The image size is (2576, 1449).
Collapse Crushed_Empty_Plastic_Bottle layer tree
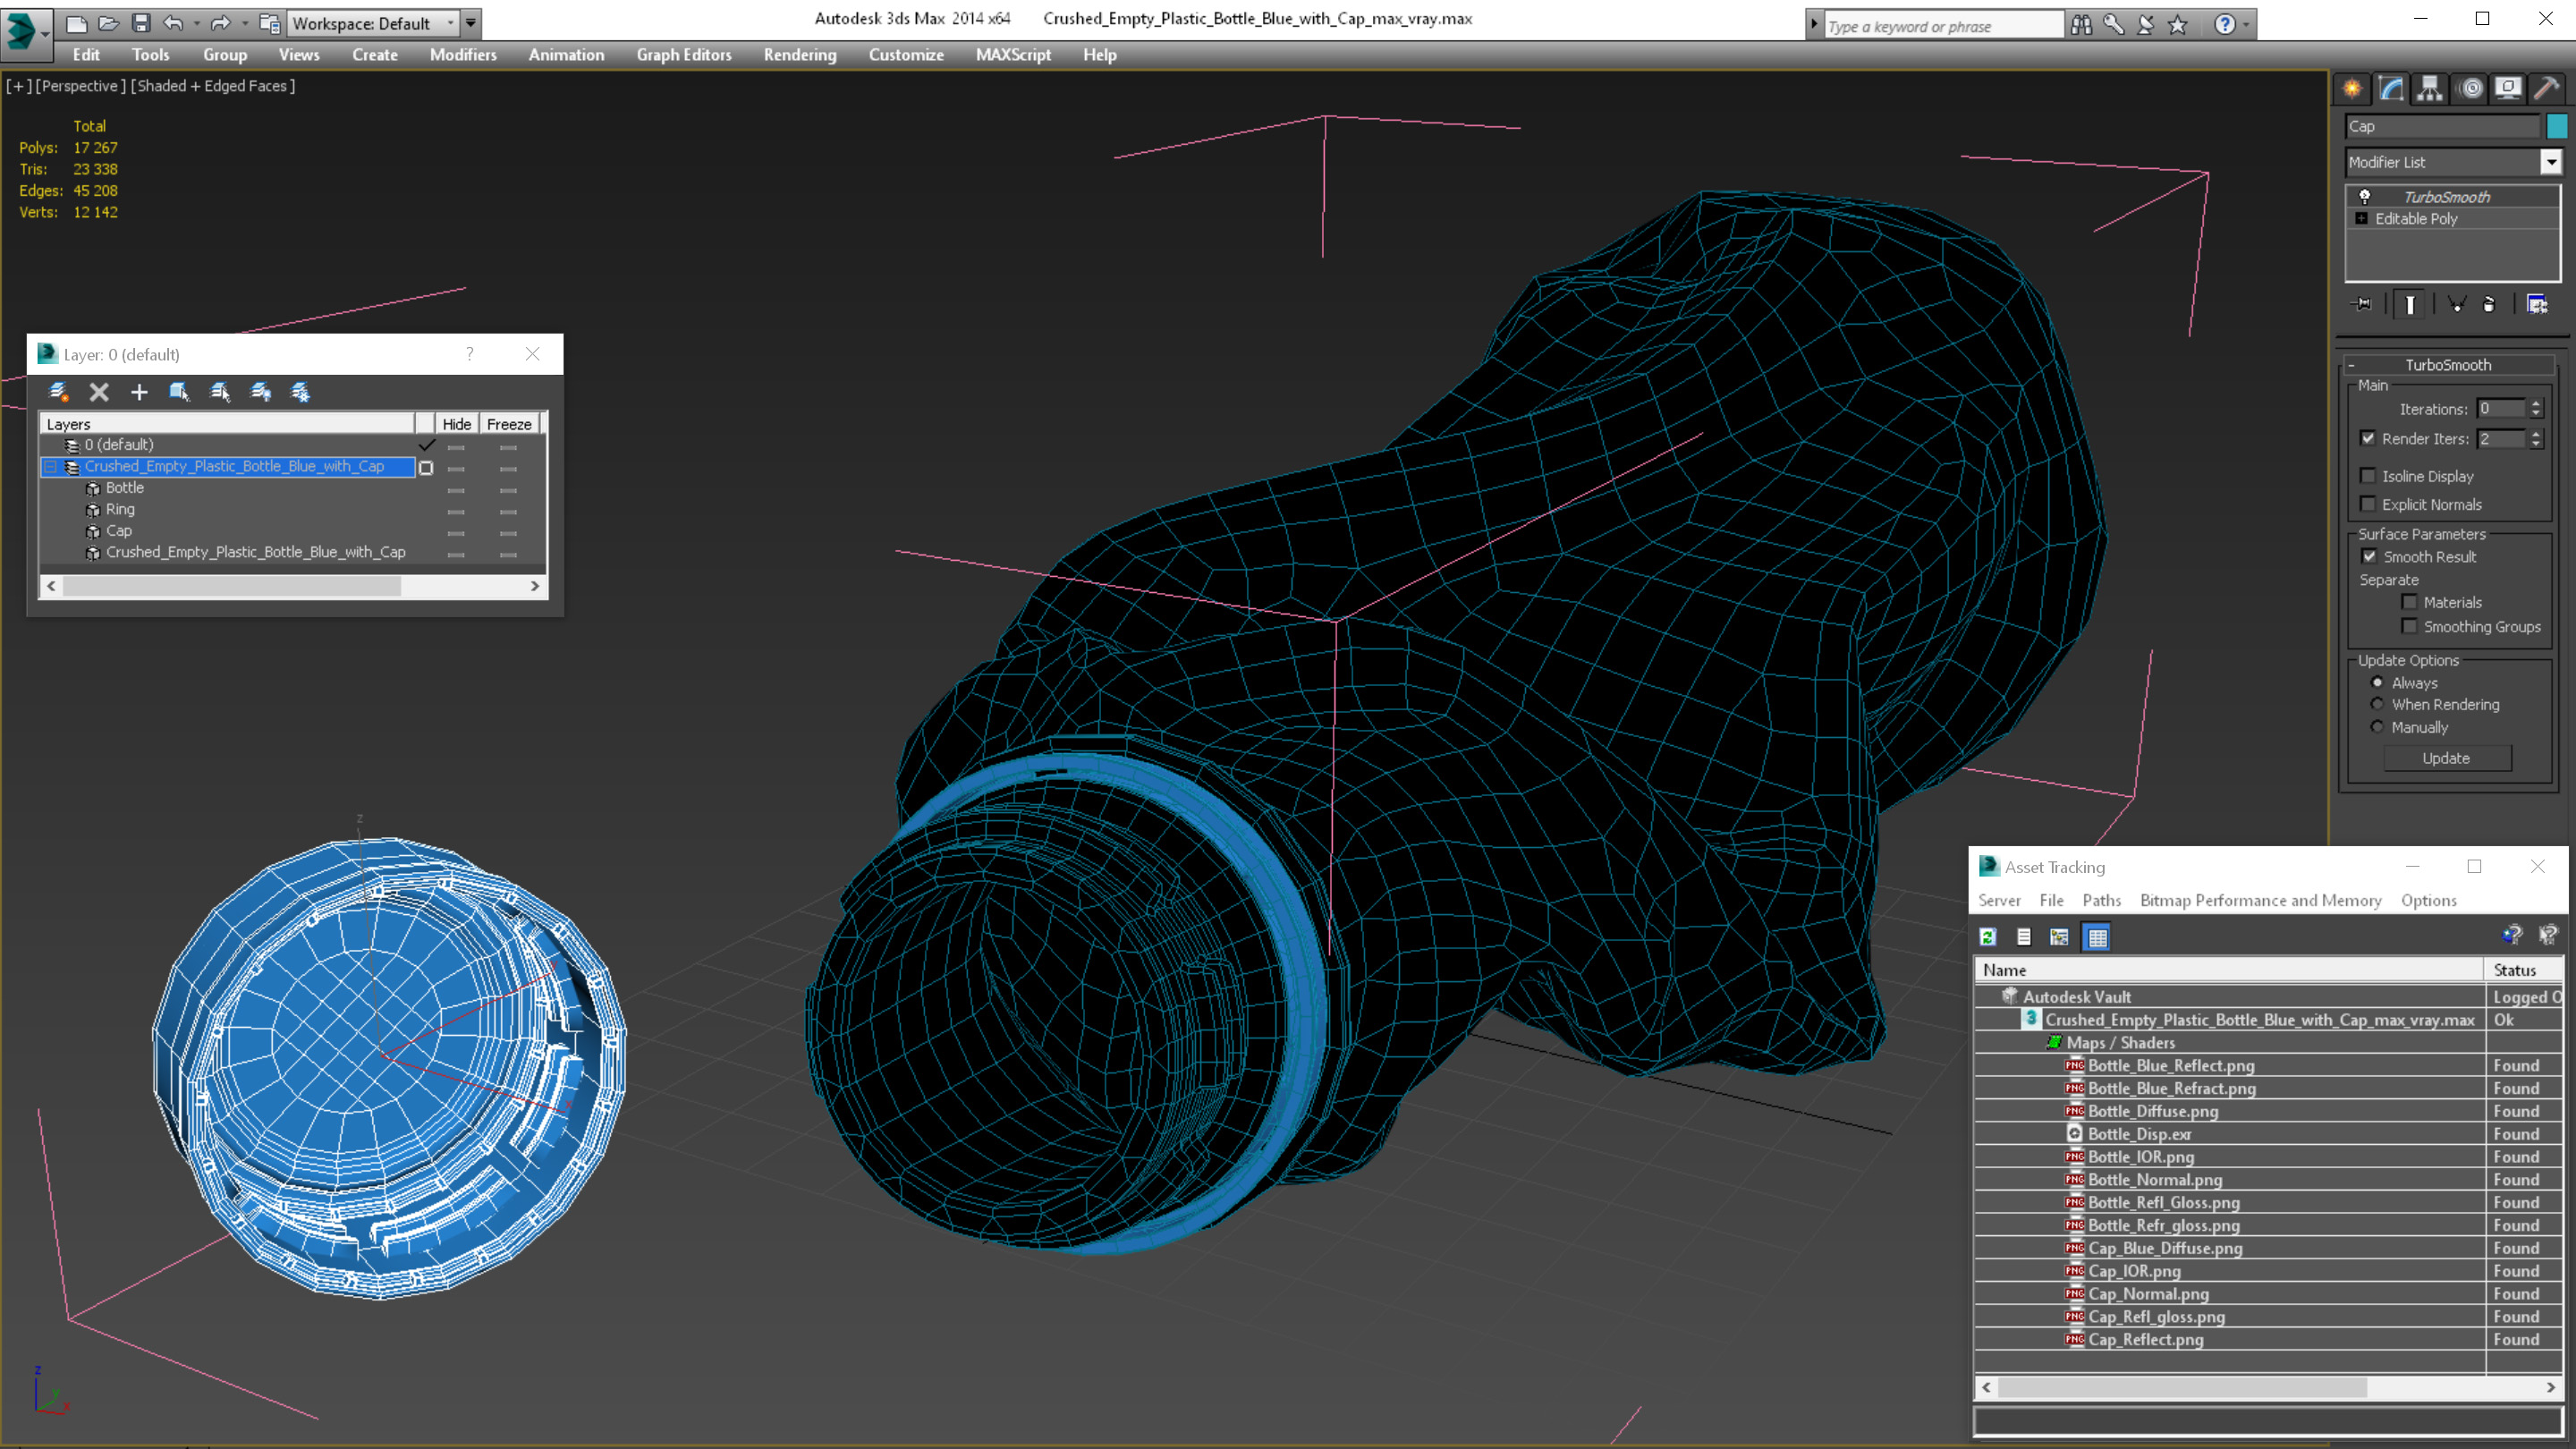point(50,467)
